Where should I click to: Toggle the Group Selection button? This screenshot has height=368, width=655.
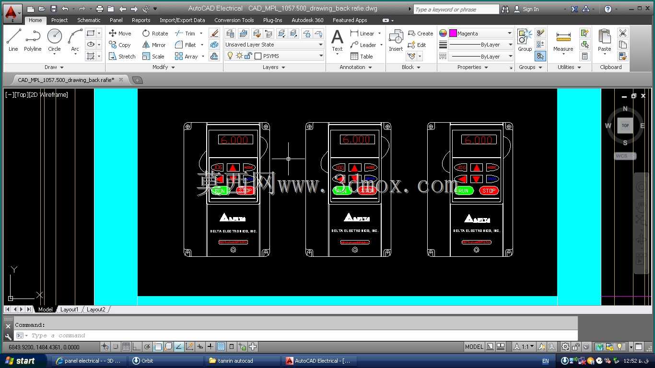(540, 56)
